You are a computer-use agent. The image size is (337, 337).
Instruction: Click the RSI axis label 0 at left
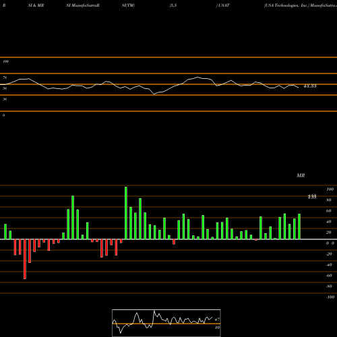click(x=3, y=115)
